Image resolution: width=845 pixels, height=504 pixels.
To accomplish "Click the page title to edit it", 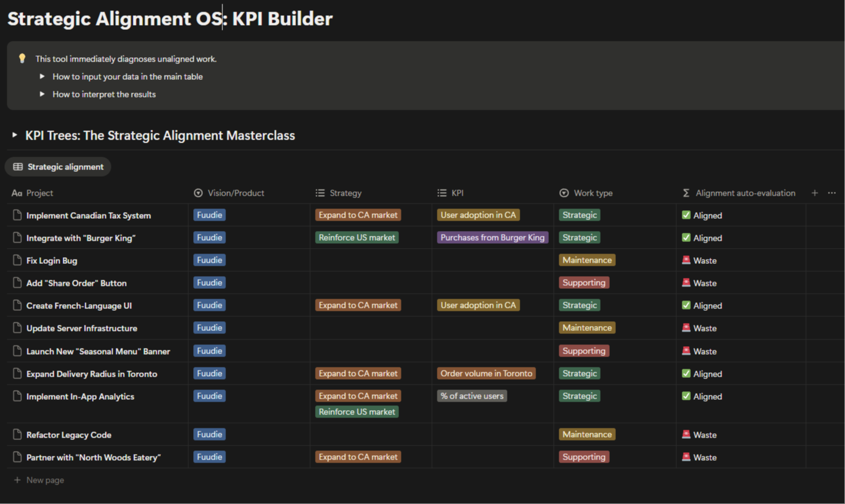I will pos(170,19).
